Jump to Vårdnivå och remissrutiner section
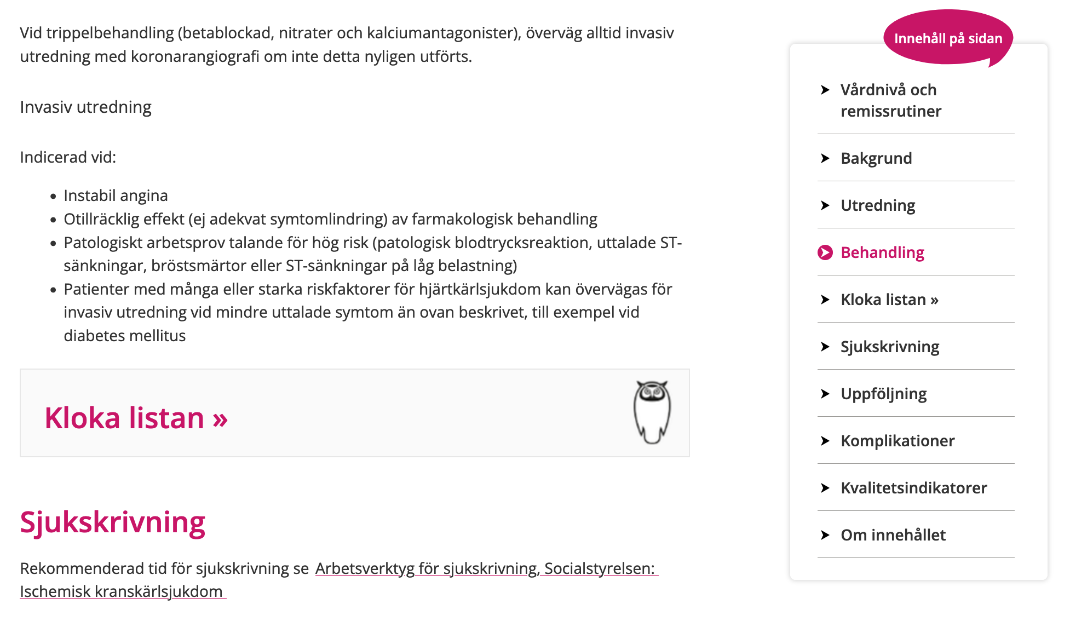 (890, 100)
